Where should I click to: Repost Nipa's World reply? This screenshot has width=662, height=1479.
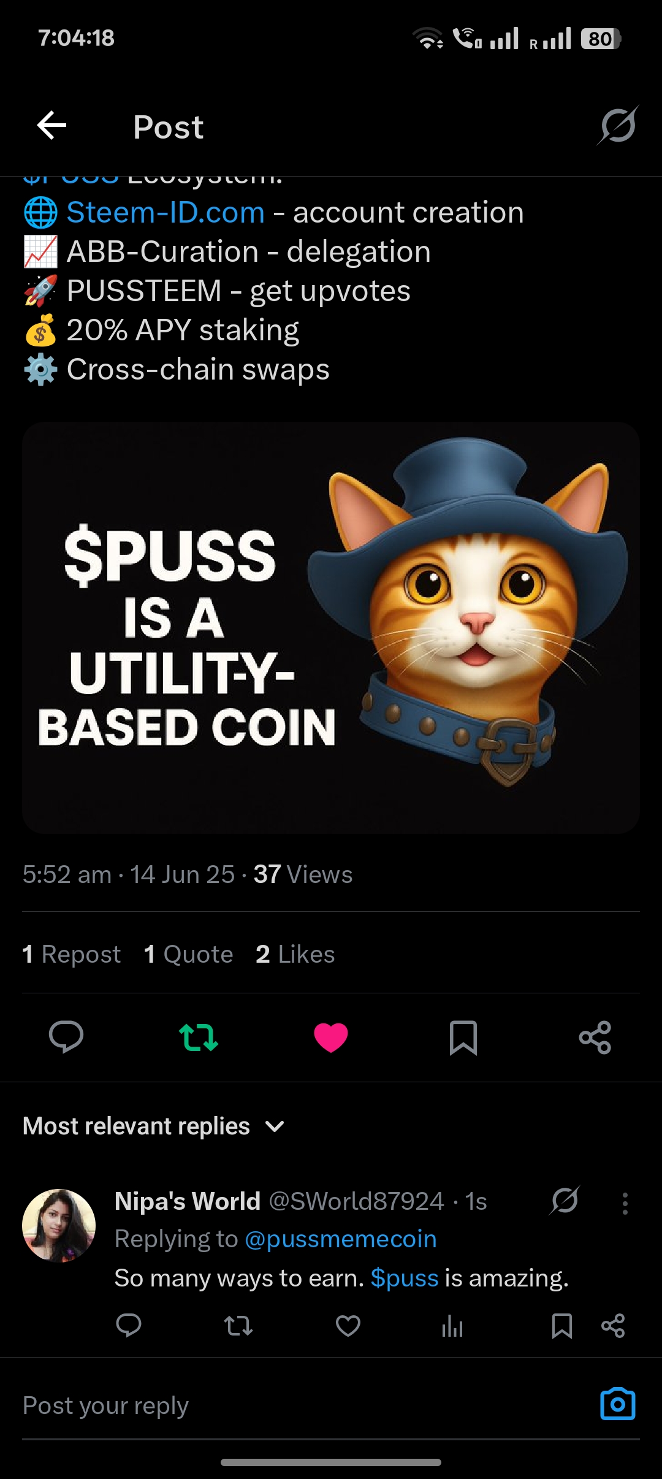click(x=238, y=1326)
